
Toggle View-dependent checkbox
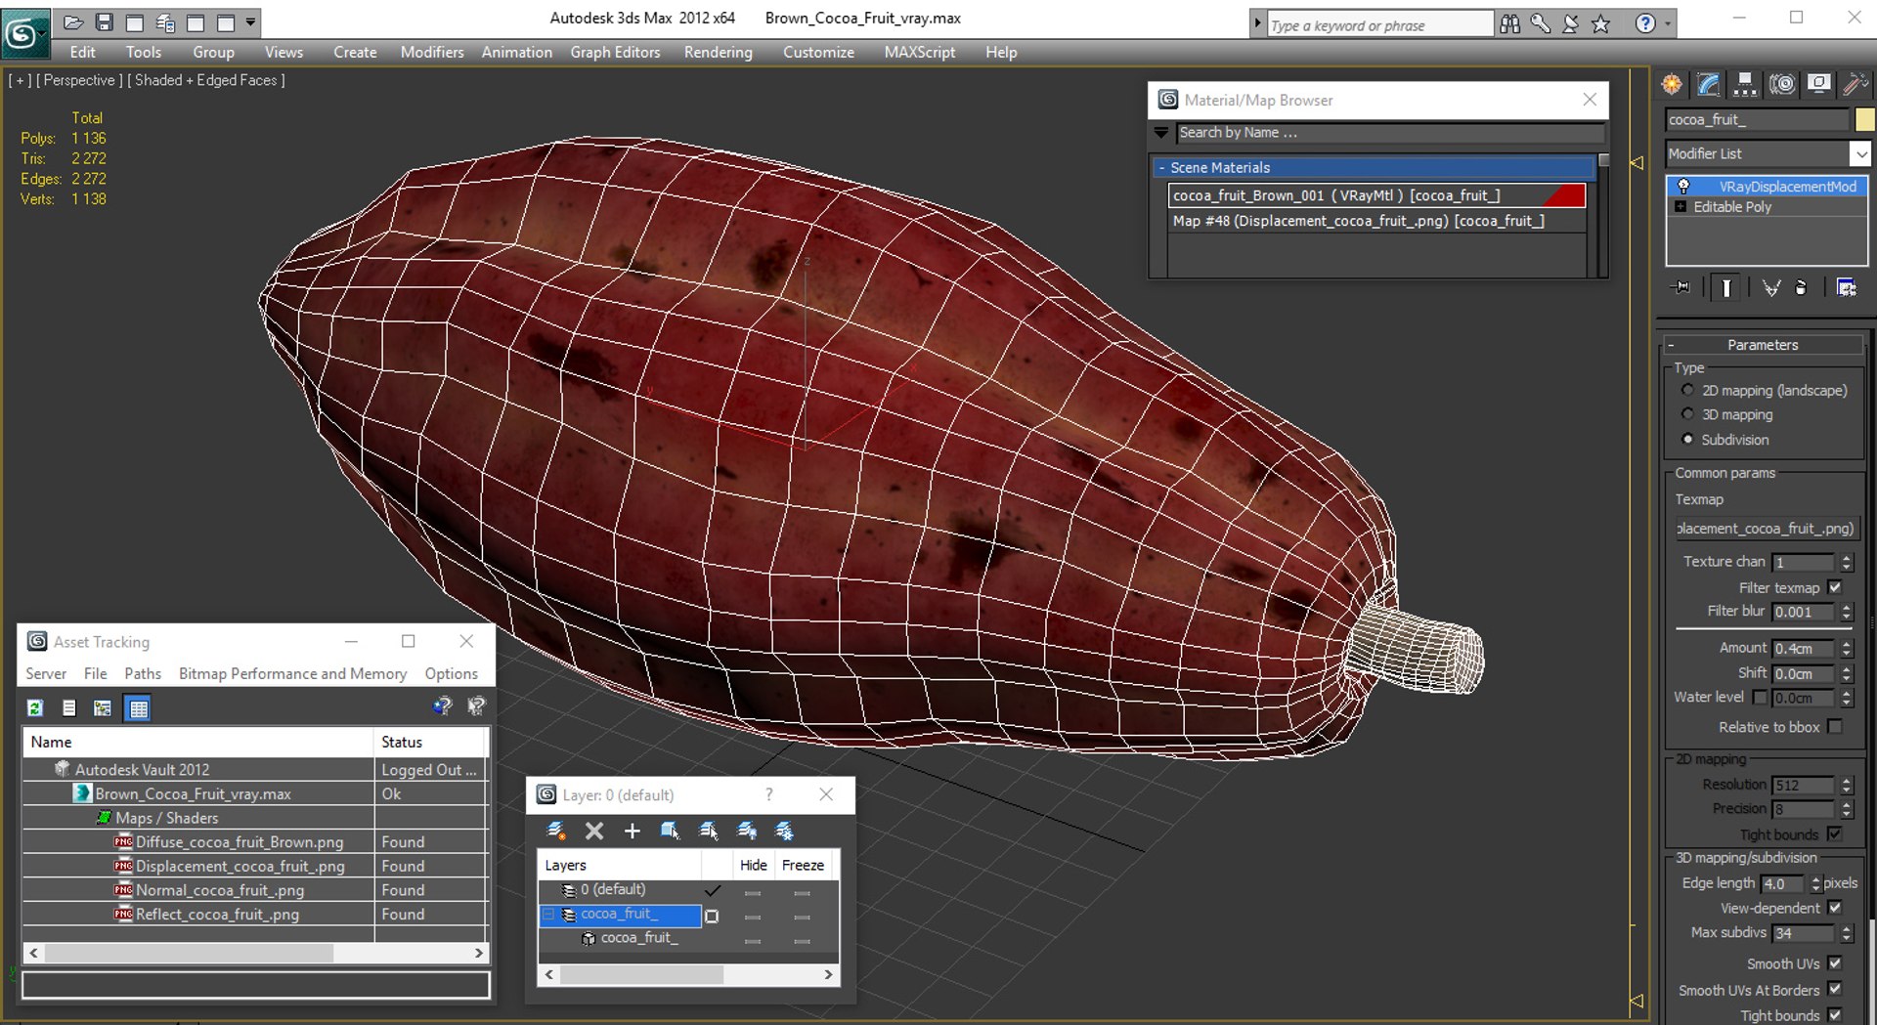coord(1835,908)
